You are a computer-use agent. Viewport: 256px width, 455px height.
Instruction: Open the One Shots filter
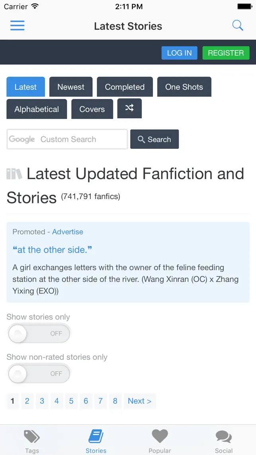184,87
